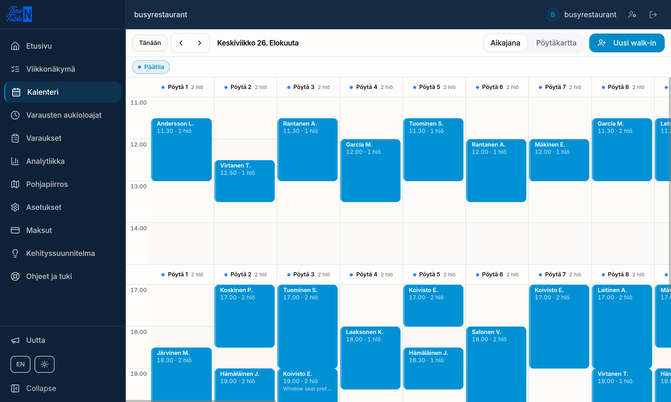Switch to the Pöytäkartta view tab
Screen dimensions: 671x402
556,43
